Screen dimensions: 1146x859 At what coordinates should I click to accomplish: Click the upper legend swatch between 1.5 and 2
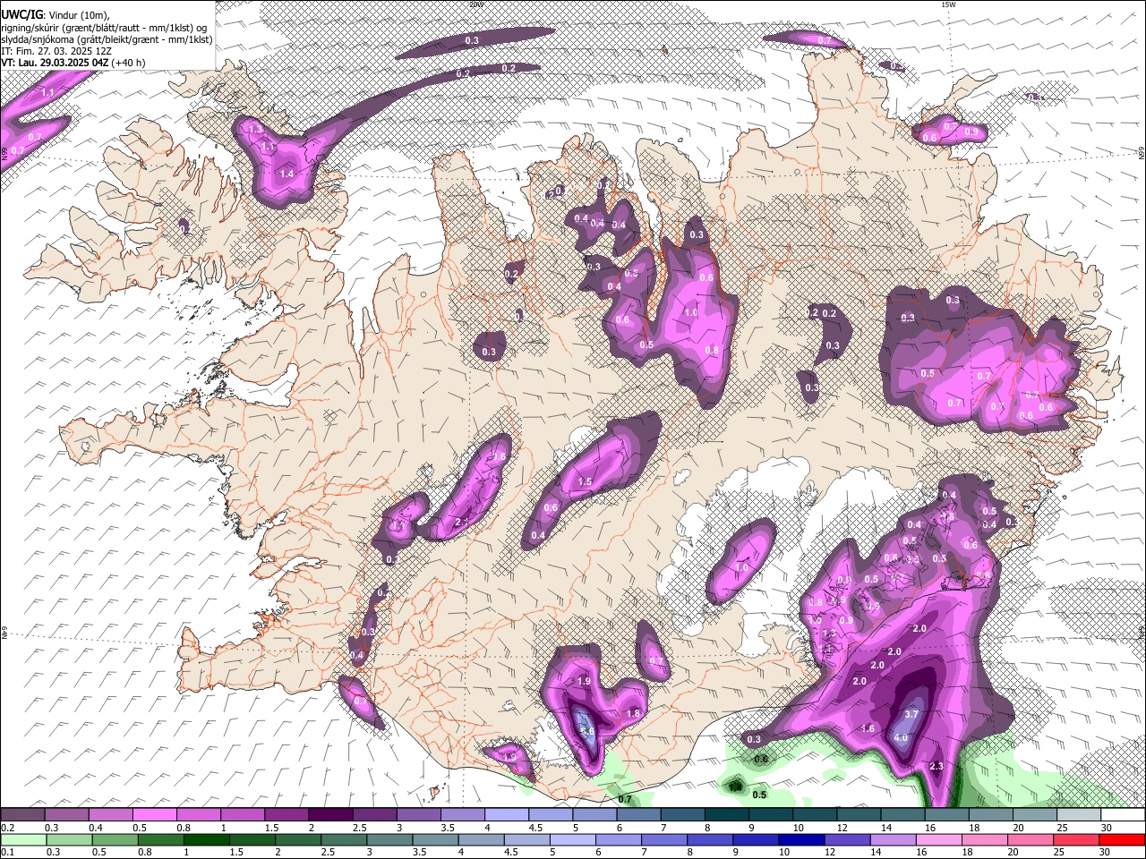tap(286, 815)
